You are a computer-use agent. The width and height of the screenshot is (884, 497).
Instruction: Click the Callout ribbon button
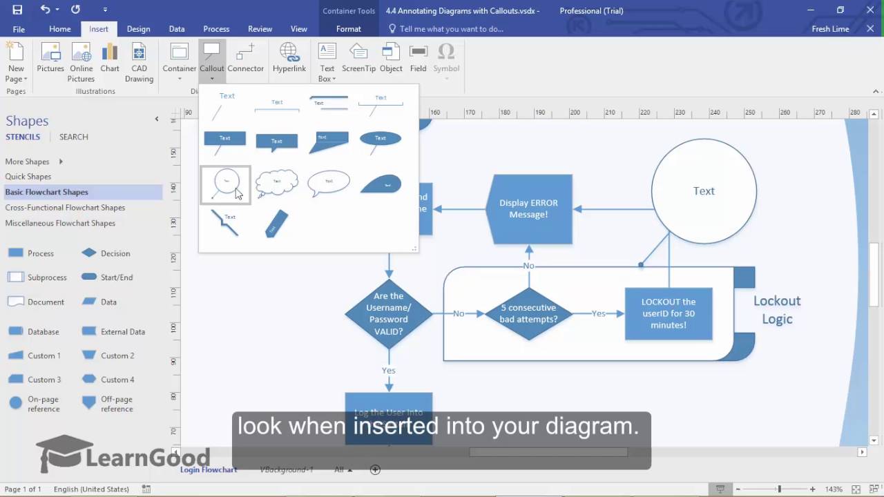click(212, 61)
